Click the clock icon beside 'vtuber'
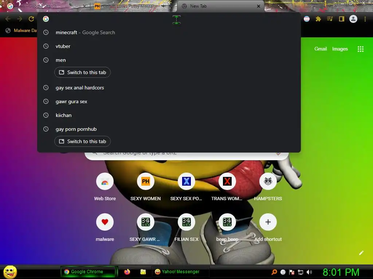The width and height of the screenshot is (373, 279). click(x=46, y=46)
